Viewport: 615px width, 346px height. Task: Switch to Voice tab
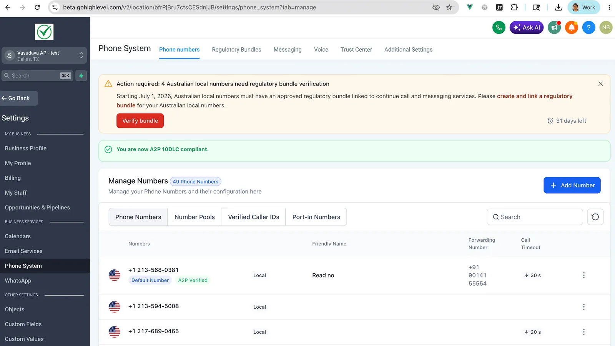click(321, 50)
